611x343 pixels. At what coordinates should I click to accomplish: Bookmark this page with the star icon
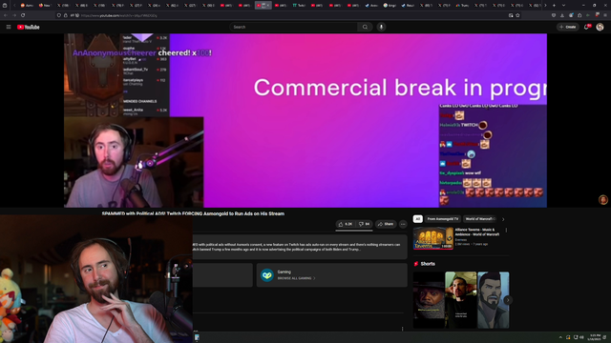click(x=517, y=15)
